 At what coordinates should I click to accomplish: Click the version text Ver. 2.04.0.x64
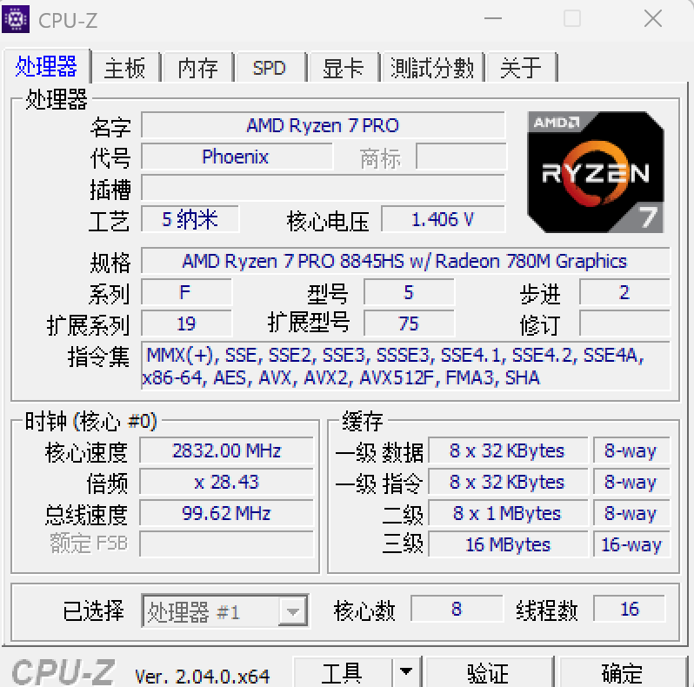[x=203, y=676]
